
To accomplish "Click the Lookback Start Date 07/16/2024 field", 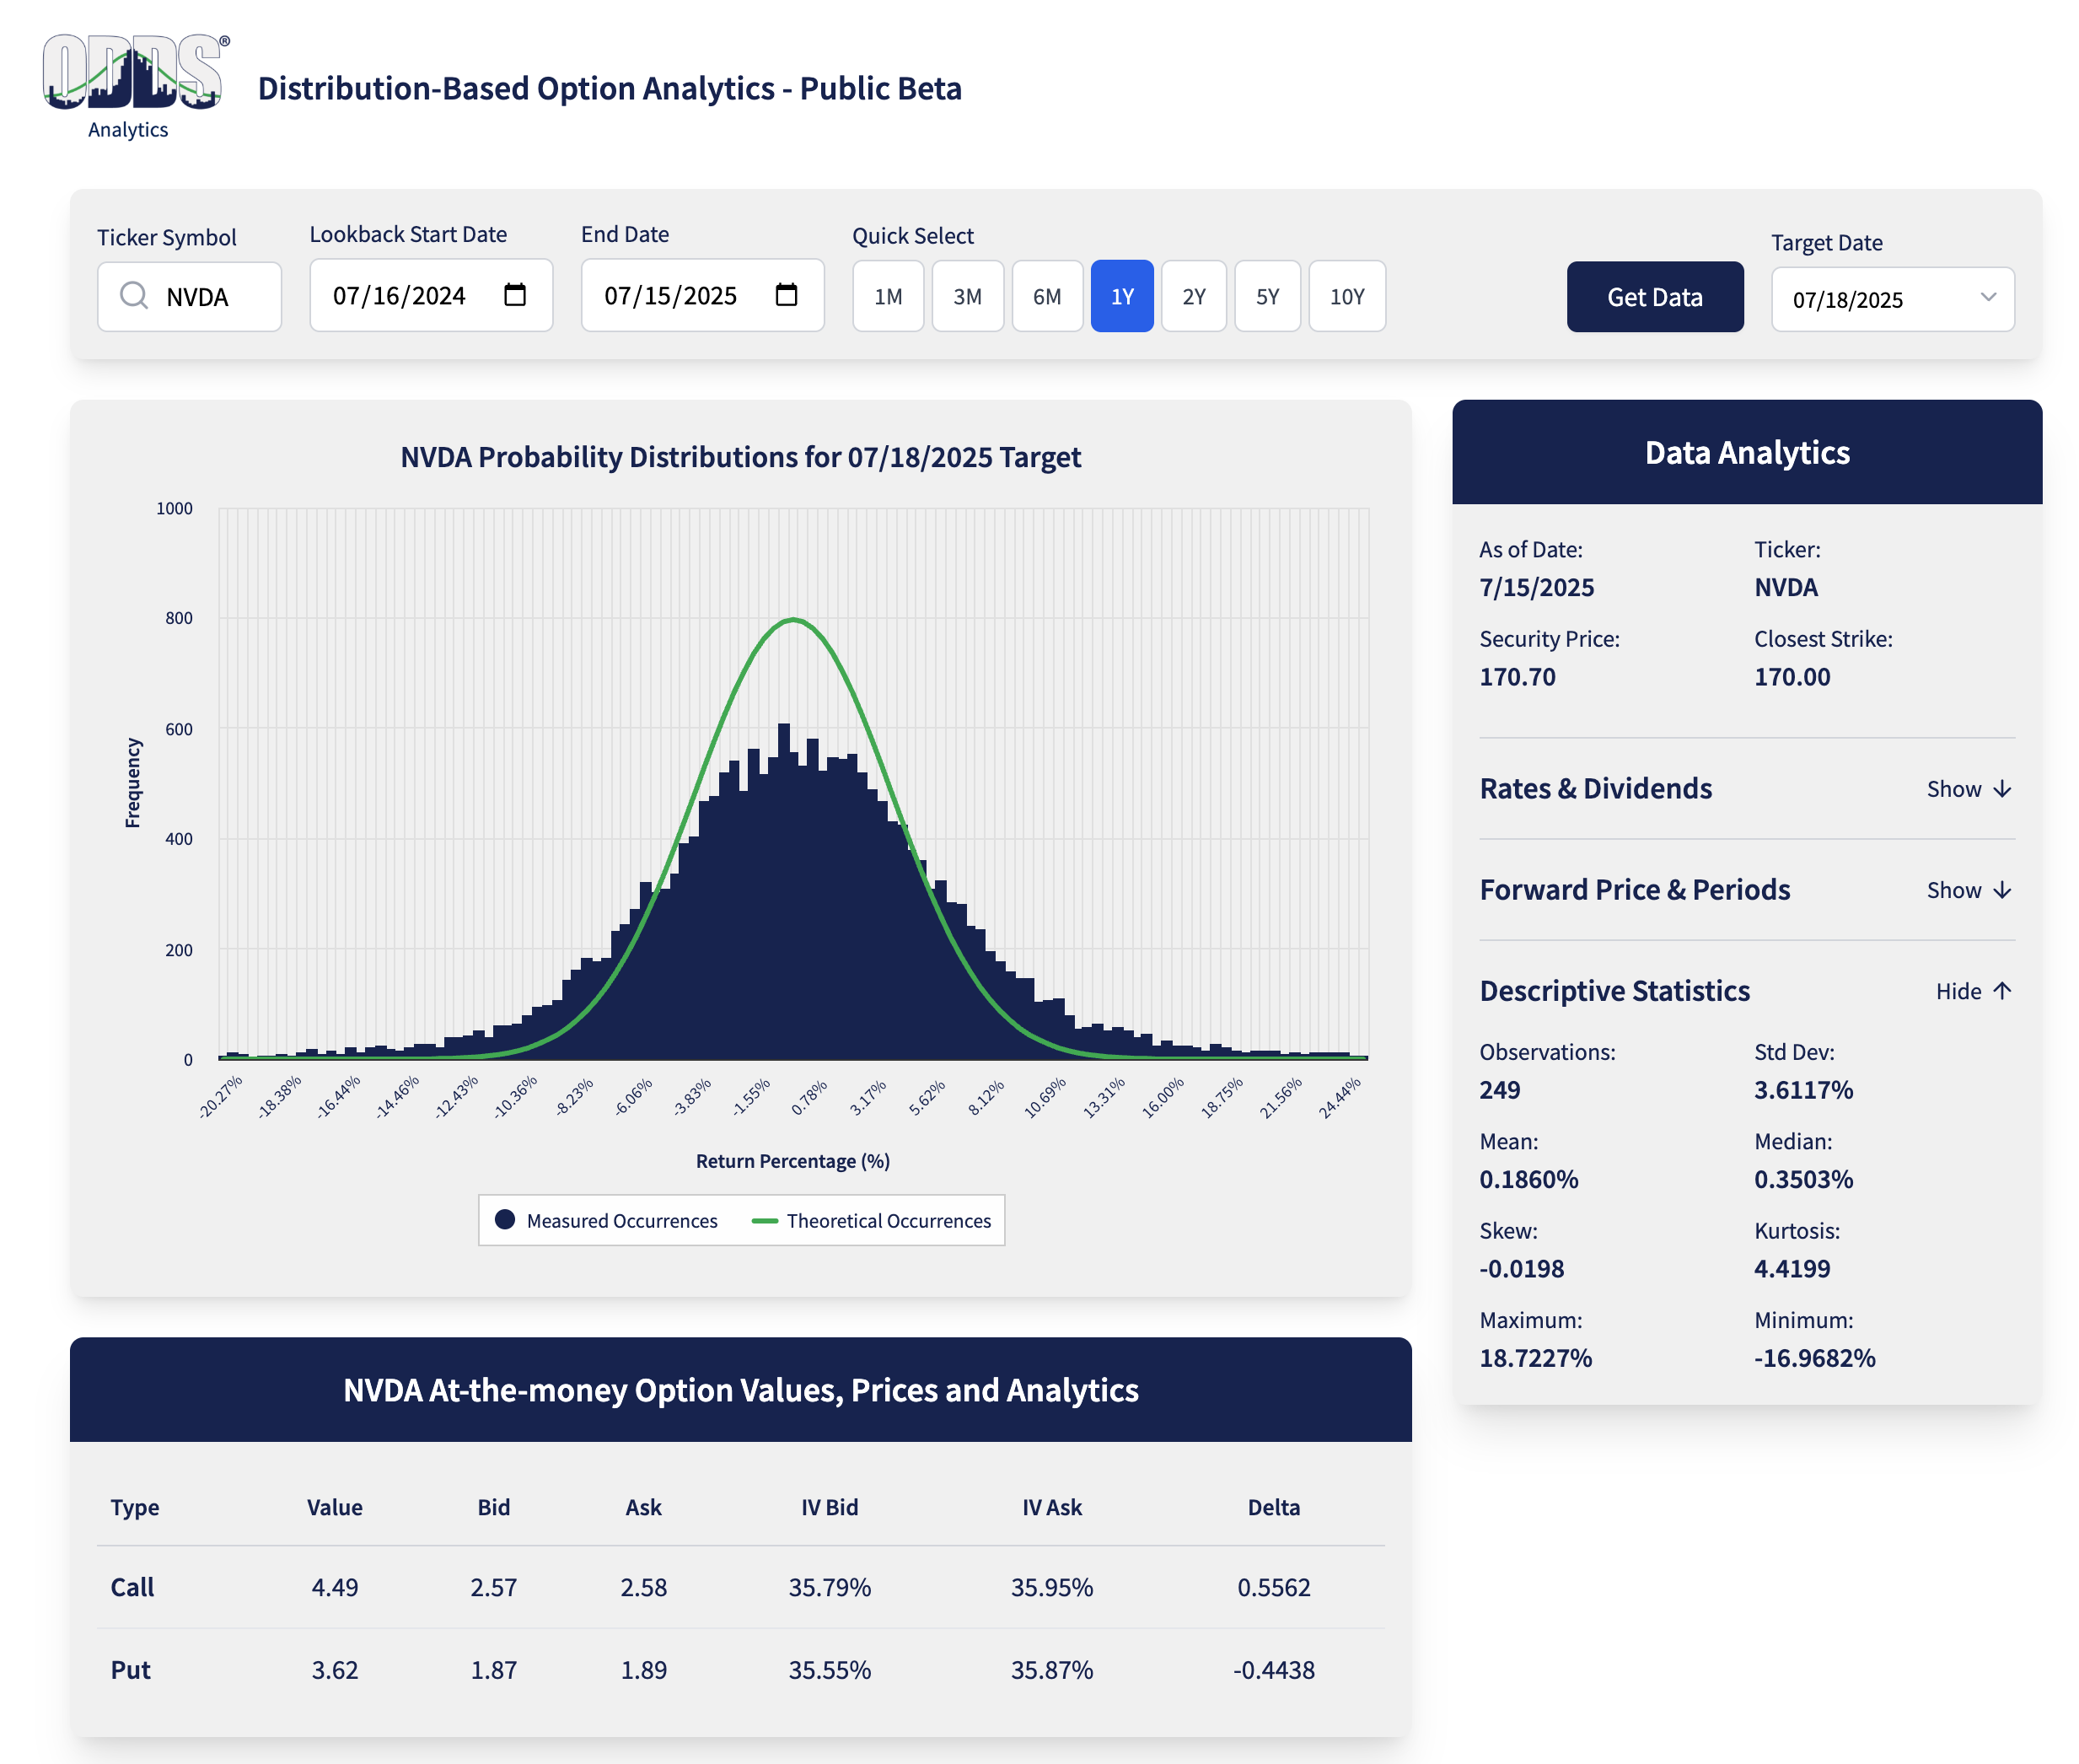I will point(431,295).
